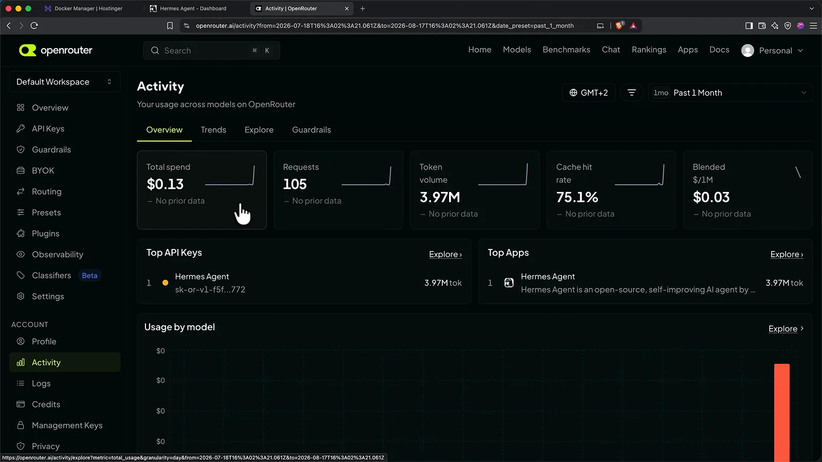Click the Total spend card
This screenshot has height=462, width=822.
click(x=202, y=190)
